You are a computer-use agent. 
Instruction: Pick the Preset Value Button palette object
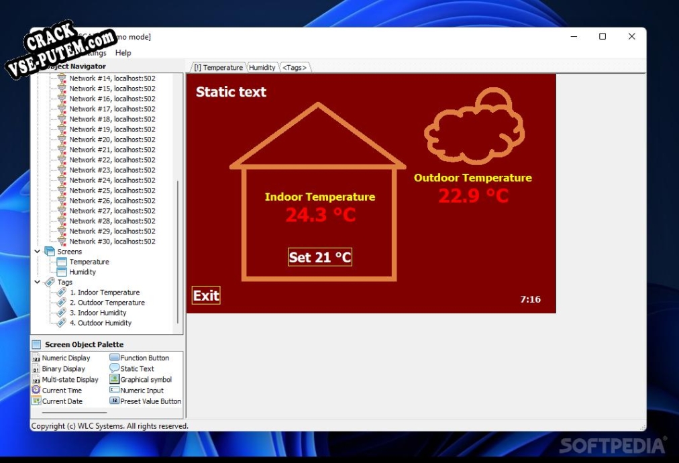pyautogui.click(x=146, y=401)
